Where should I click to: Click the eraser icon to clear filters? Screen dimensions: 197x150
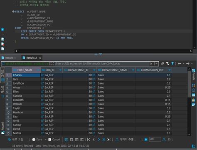pos(163,64)
